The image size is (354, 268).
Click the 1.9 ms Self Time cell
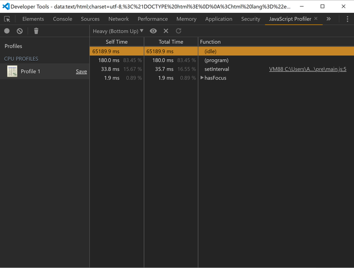click(x=117, y=78)
